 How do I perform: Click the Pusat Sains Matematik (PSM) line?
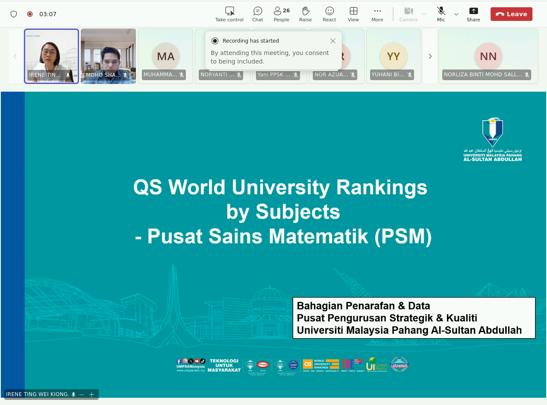coord(283,237)
